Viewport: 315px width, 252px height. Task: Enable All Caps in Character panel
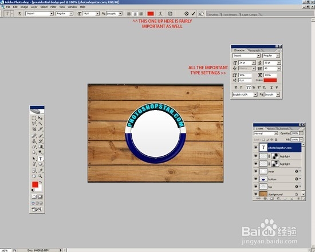coord(249,88)
